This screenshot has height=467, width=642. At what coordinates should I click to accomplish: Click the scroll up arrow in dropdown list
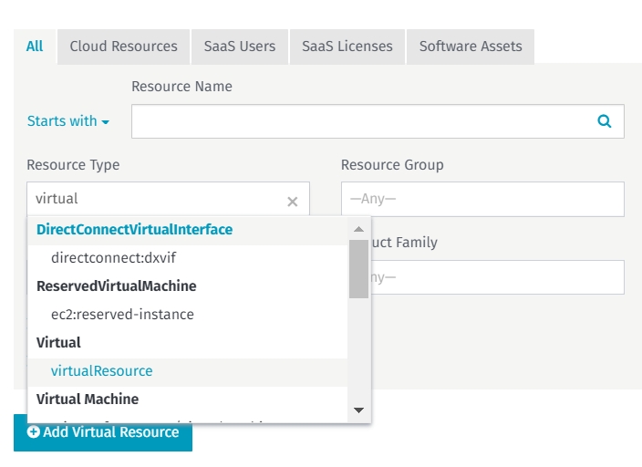click(x=358, y=230)
